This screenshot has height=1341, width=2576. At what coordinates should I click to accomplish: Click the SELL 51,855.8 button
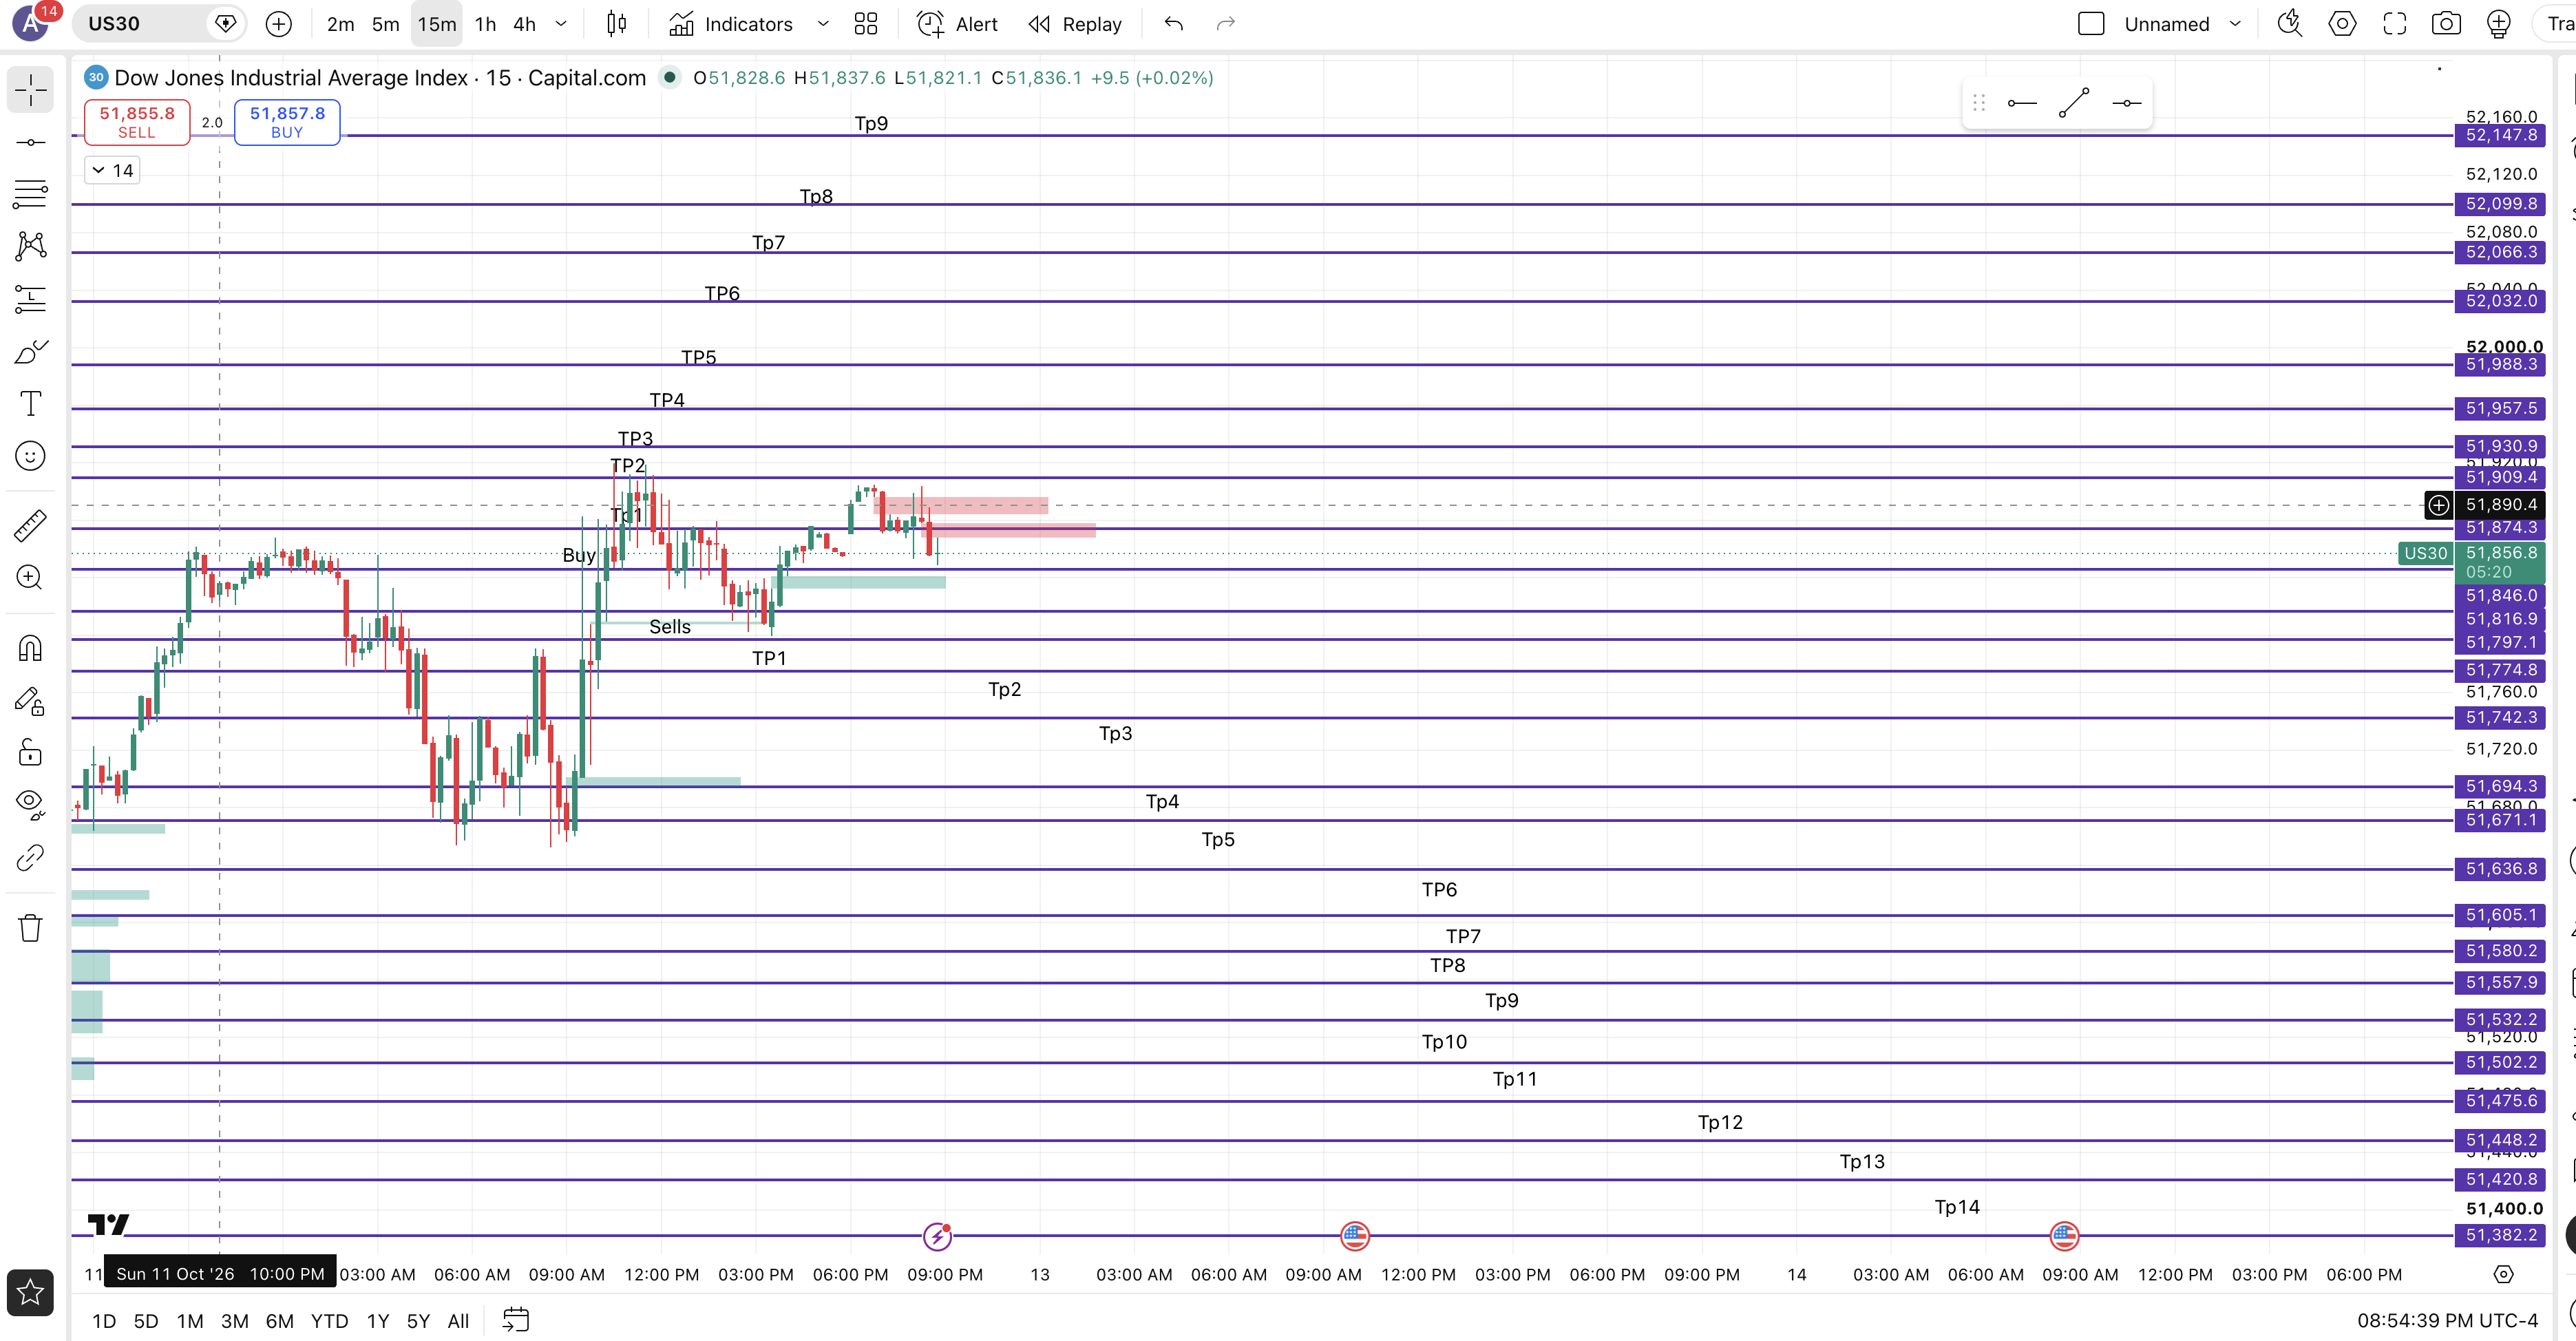[137, 122]
